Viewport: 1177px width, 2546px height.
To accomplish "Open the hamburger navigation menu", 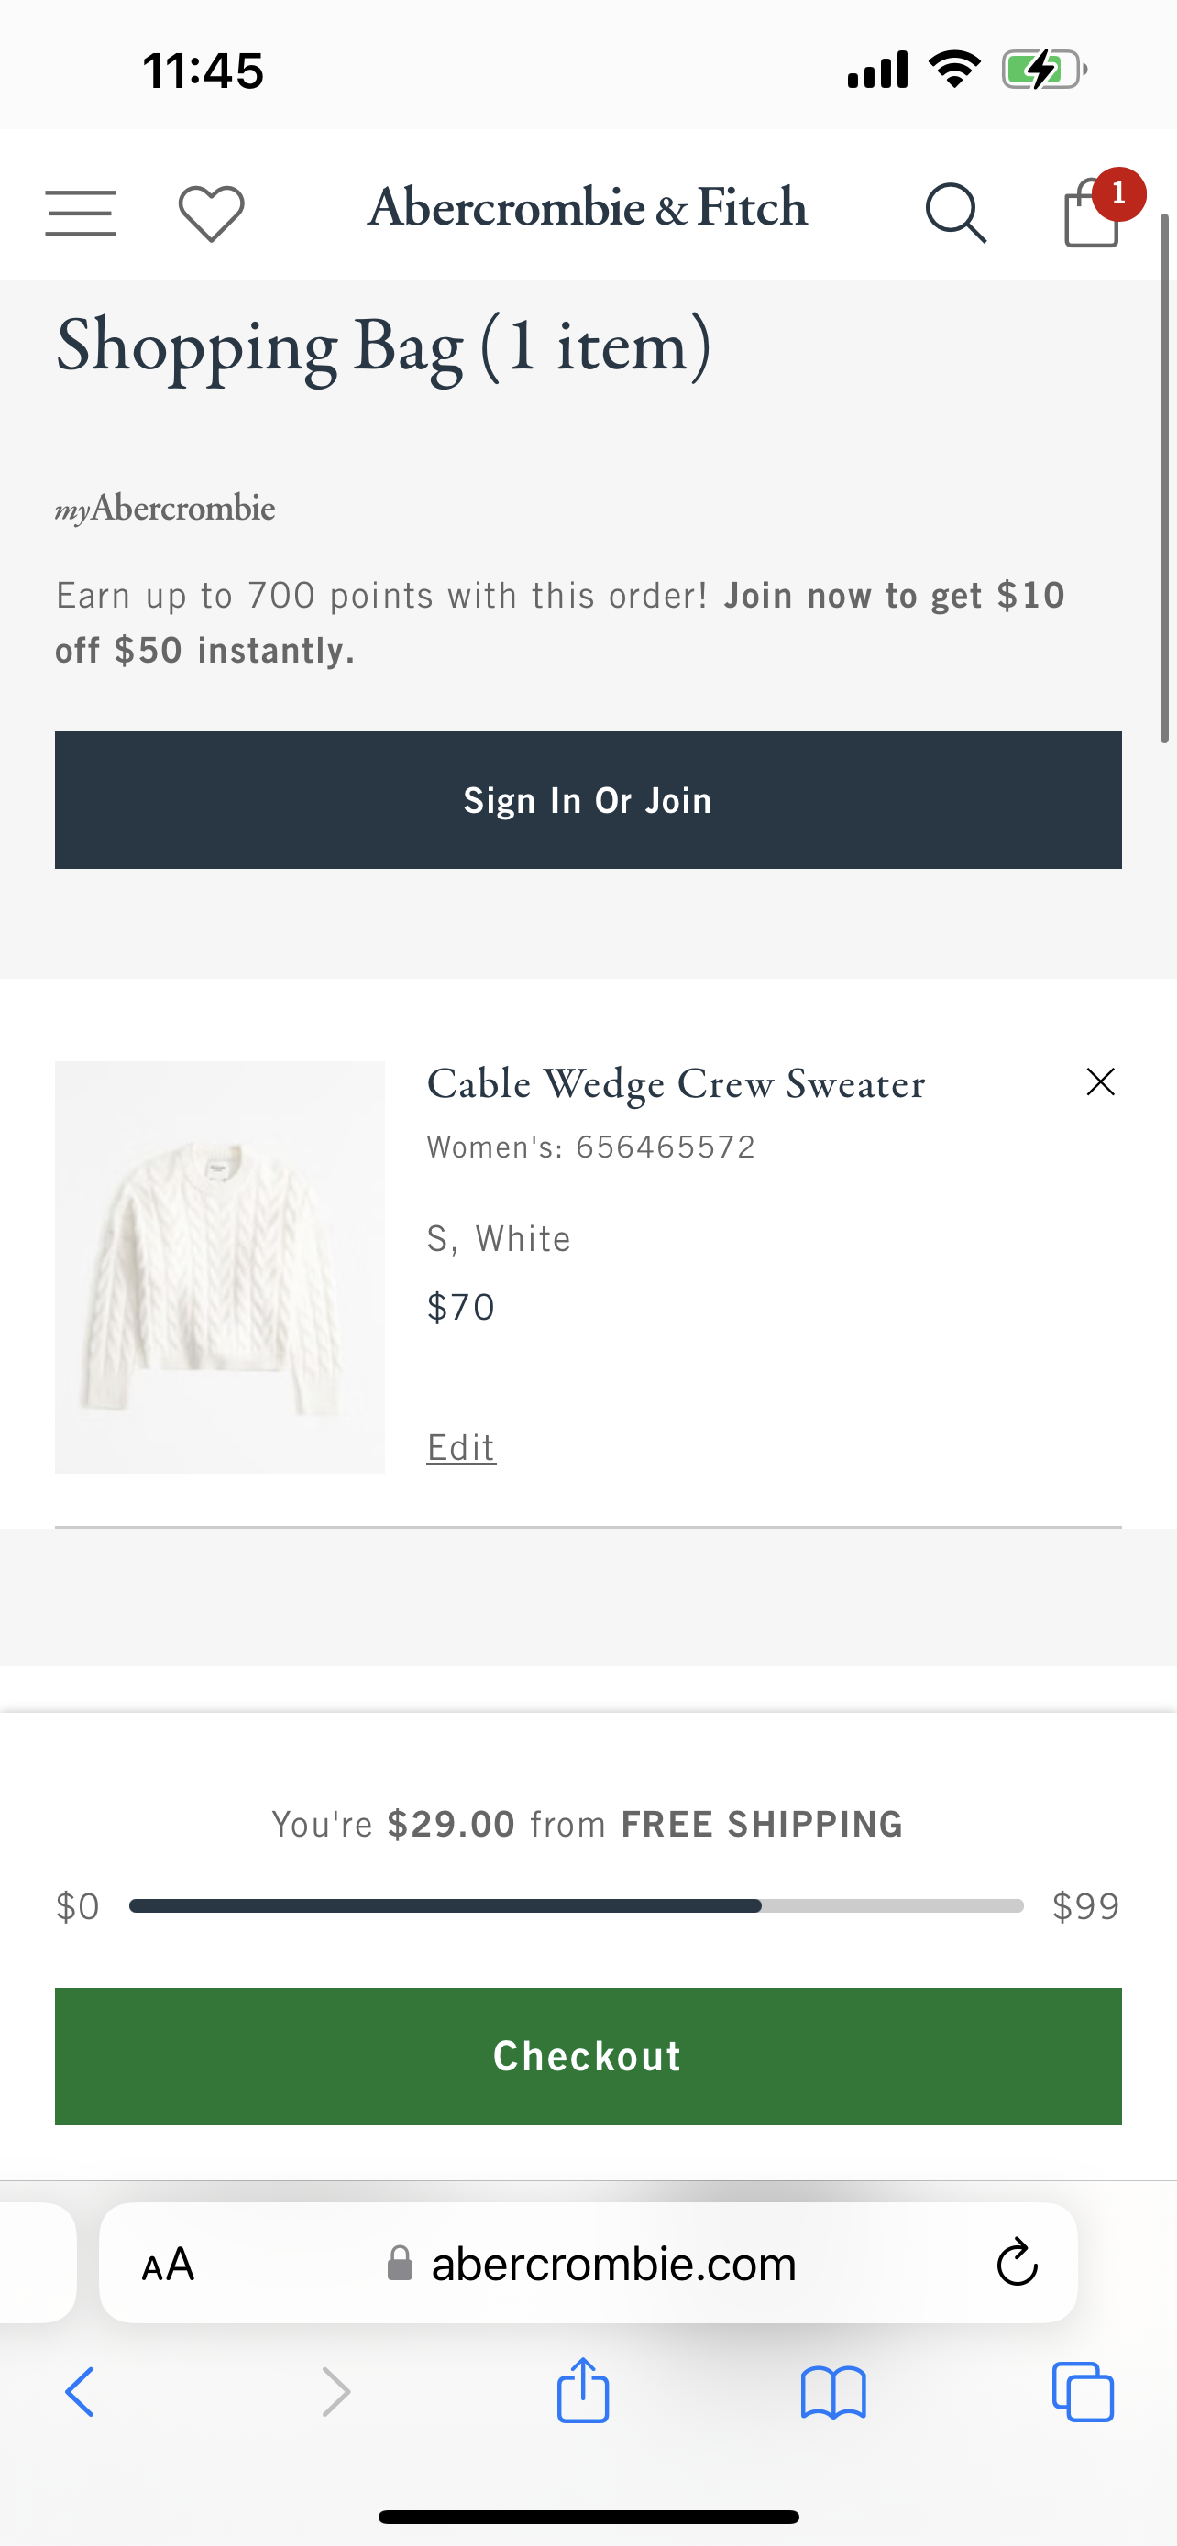I will click(80, 214).
